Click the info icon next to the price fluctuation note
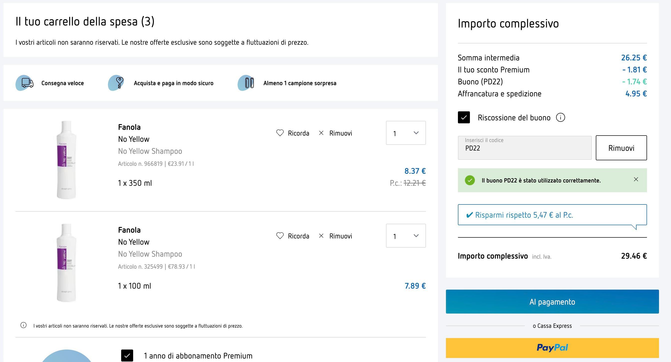 23,325
